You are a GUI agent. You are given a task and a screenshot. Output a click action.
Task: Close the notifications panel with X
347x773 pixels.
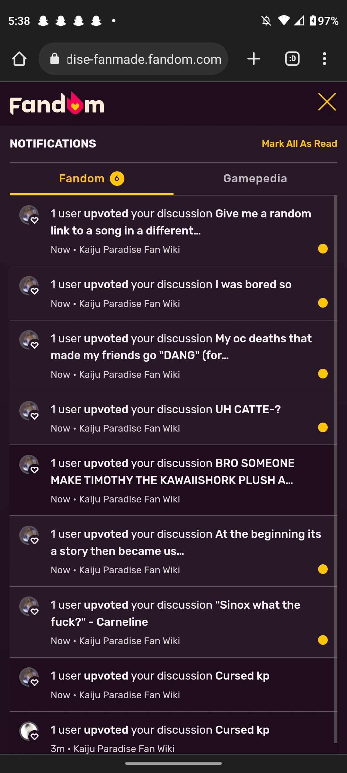[x=327, y=102]
